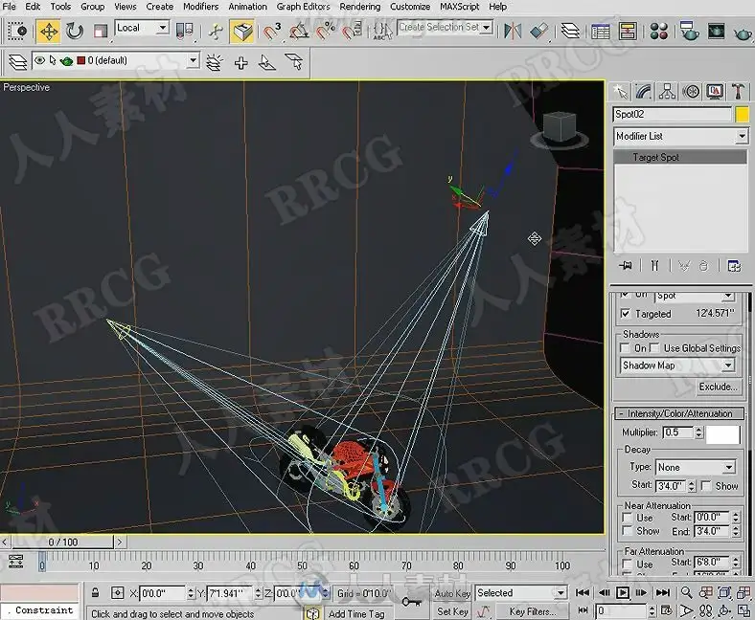Screen dimensions: 755x620
Task: Open the Decay Type dropdown
Action: click(696, 468)
